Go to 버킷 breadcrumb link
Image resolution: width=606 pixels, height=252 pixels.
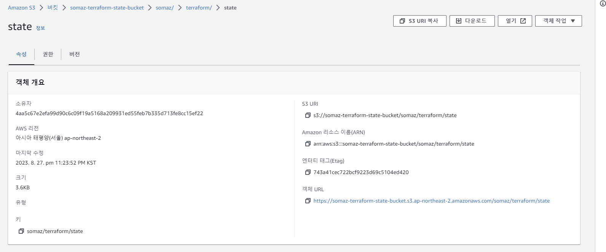pos(53,8)
